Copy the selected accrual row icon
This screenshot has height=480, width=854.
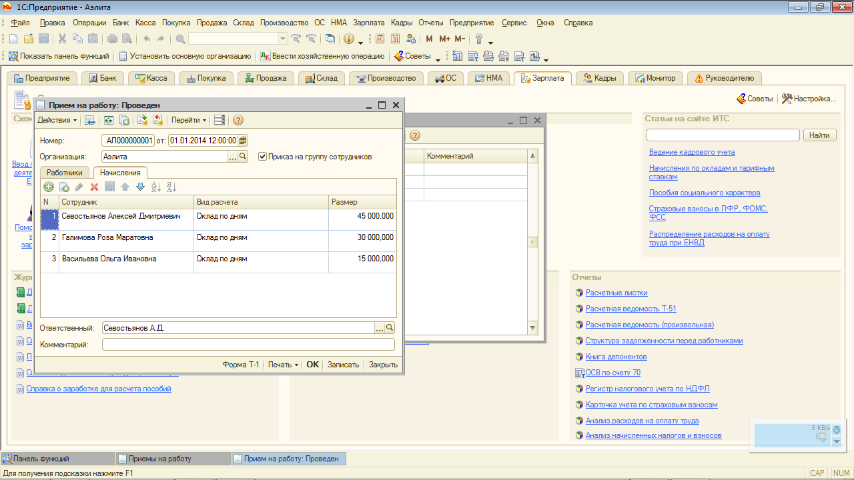tap(64, 187)
